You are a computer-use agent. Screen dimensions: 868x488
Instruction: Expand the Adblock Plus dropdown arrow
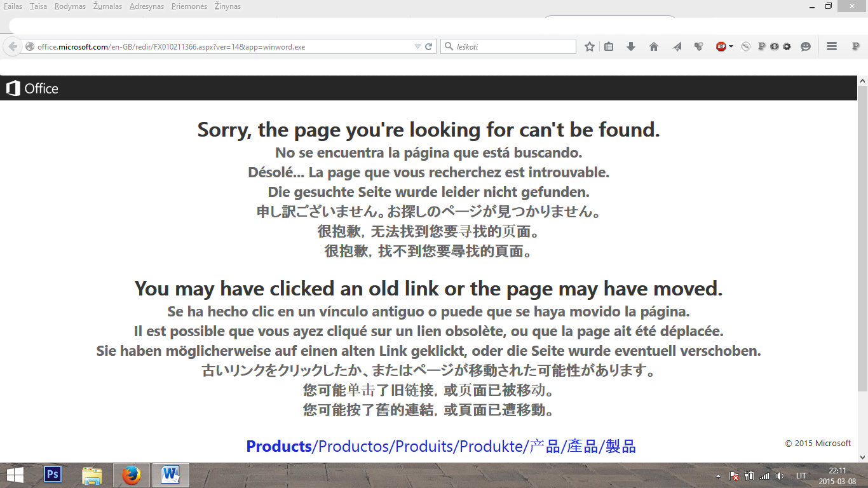pos(731,46)
